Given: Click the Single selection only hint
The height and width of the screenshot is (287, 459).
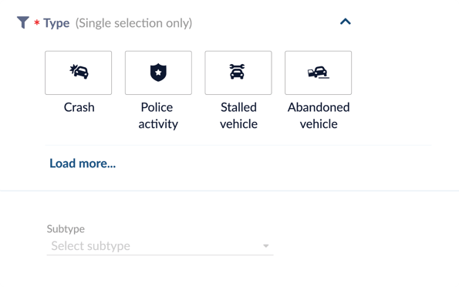Looking at the screenshot, I should (133, 23).
